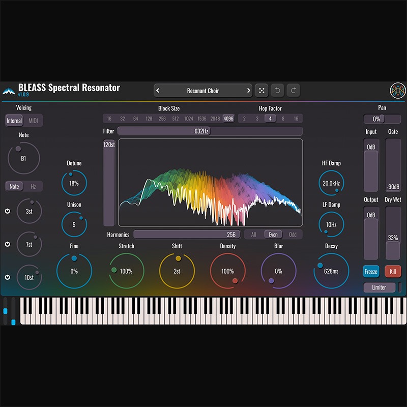This screenshot has width=407, height=407.
Task: Enable the Limiter
Action: (379, 287)
